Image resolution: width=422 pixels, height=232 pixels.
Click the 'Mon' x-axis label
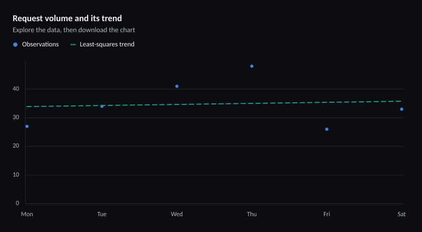27,214
